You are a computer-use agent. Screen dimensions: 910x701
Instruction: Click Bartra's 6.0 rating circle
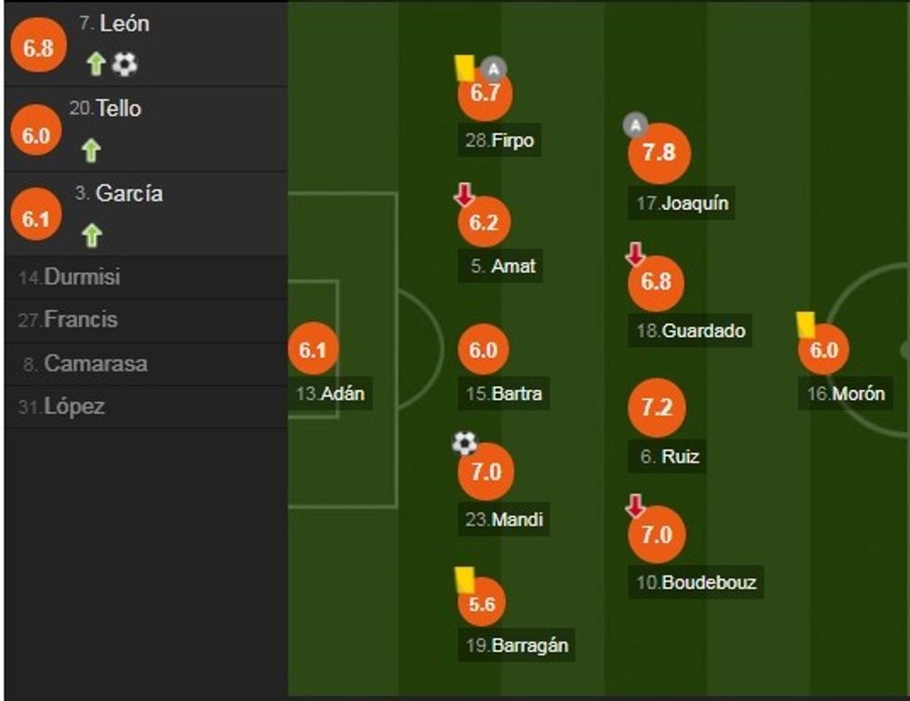click(484, 350)
